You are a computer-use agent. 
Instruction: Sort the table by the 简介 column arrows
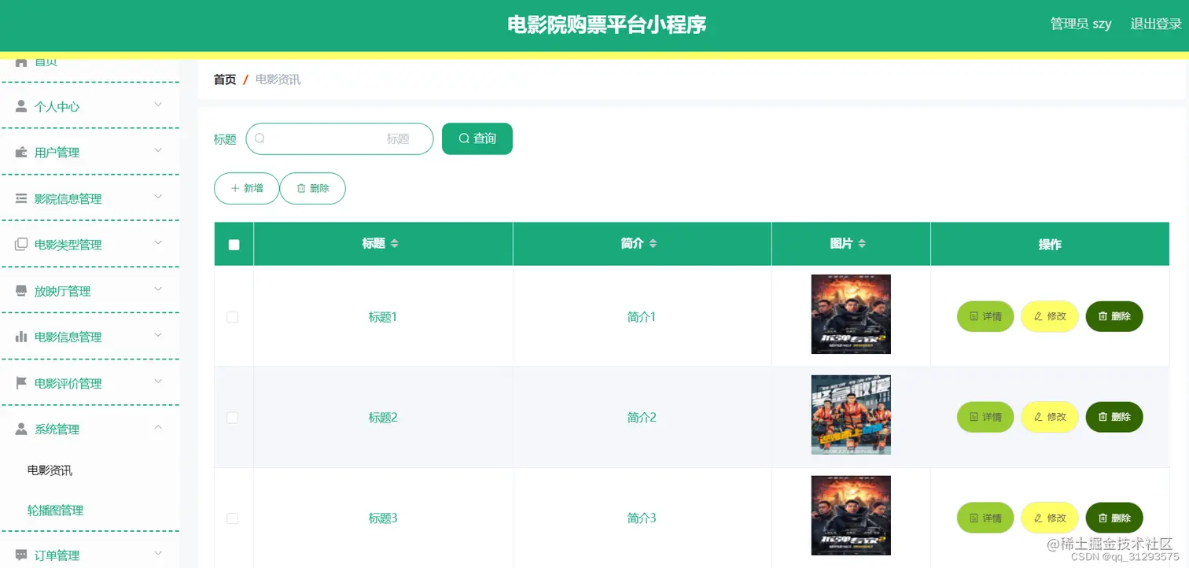tap(653, 244)
